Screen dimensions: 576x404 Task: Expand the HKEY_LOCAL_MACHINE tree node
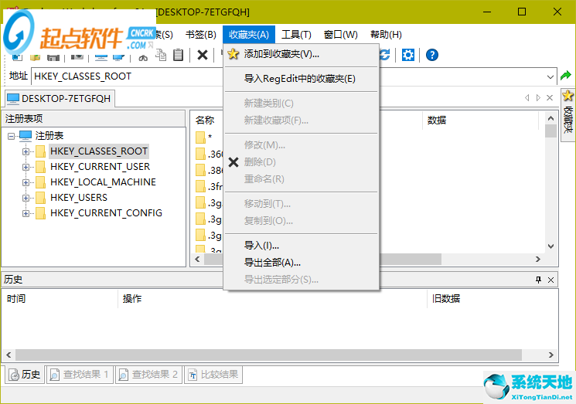point(26,182)
